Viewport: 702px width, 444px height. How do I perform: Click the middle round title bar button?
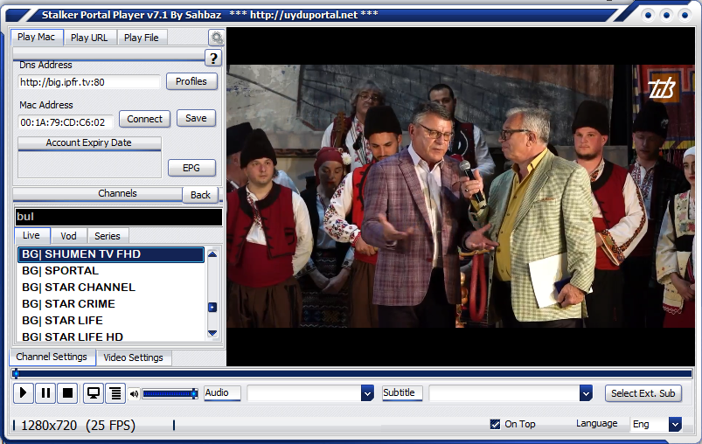tap(666, 15)
